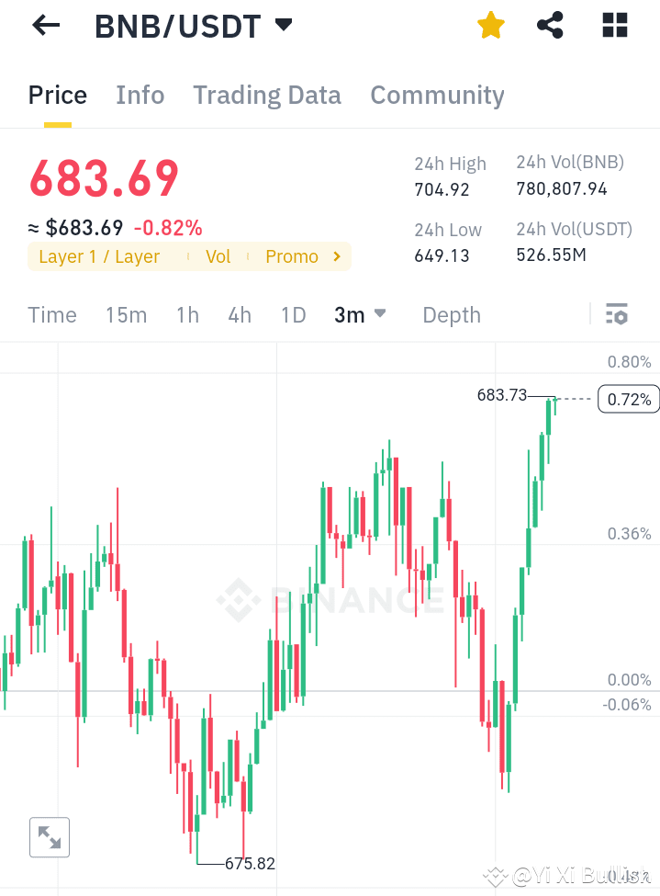Expand the chart to fullscreen
Image resolution: width=660 pixels, height=896 pixels.
(50, 836)
